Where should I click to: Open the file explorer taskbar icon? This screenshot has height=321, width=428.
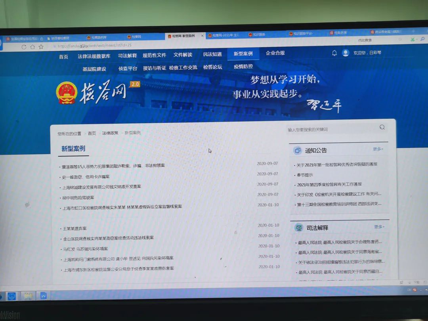28,296
